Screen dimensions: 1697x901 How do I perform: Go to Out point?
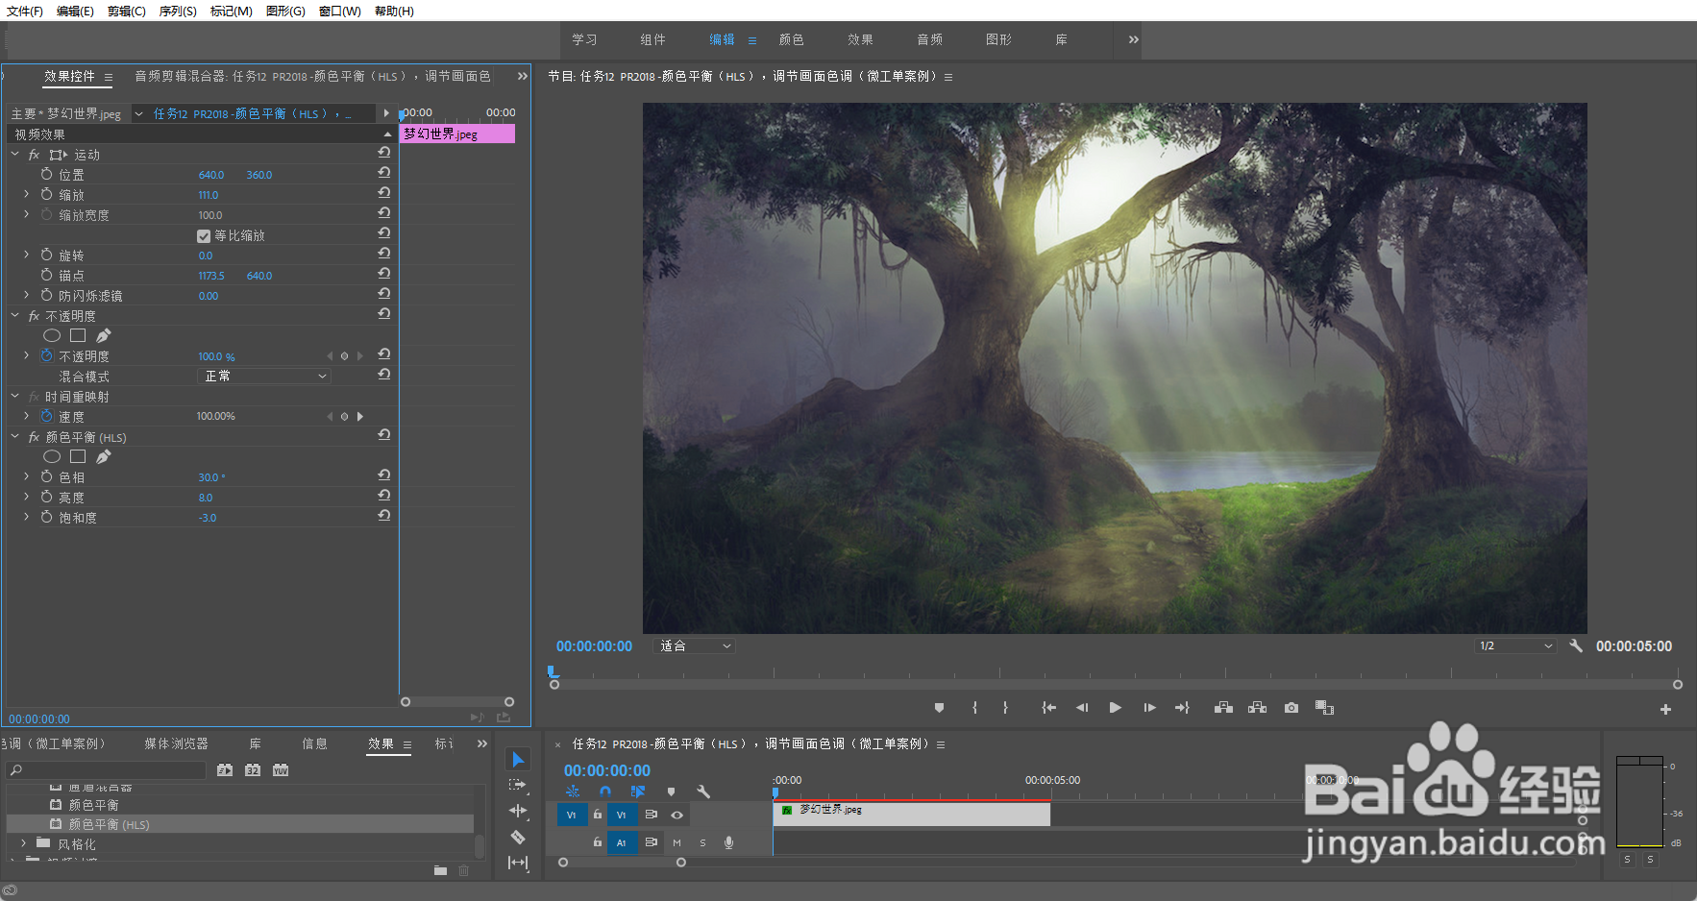point(1182,708)
